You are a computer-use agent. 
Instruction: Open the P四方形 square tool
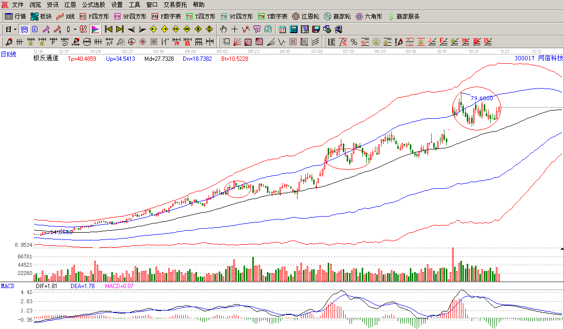pyautogui.click(x=94, y=16)
